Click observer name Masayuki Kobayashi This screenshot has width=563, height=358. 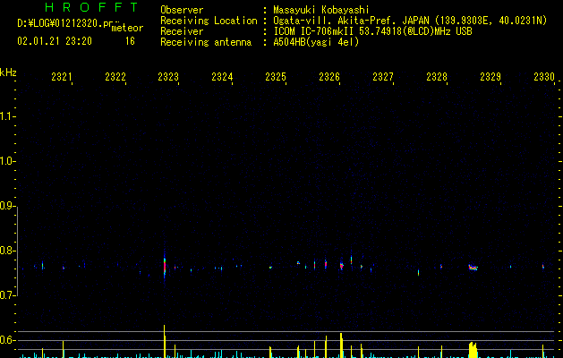(x=321, y=10)
